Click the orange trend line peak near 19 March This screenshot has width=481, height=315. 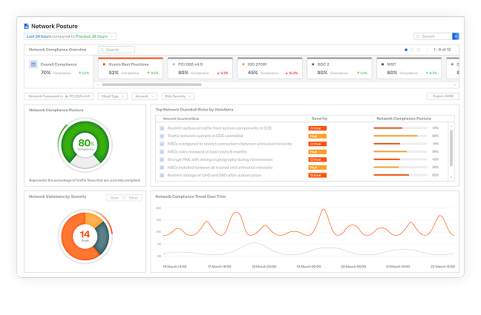click(x=324, y=210)
